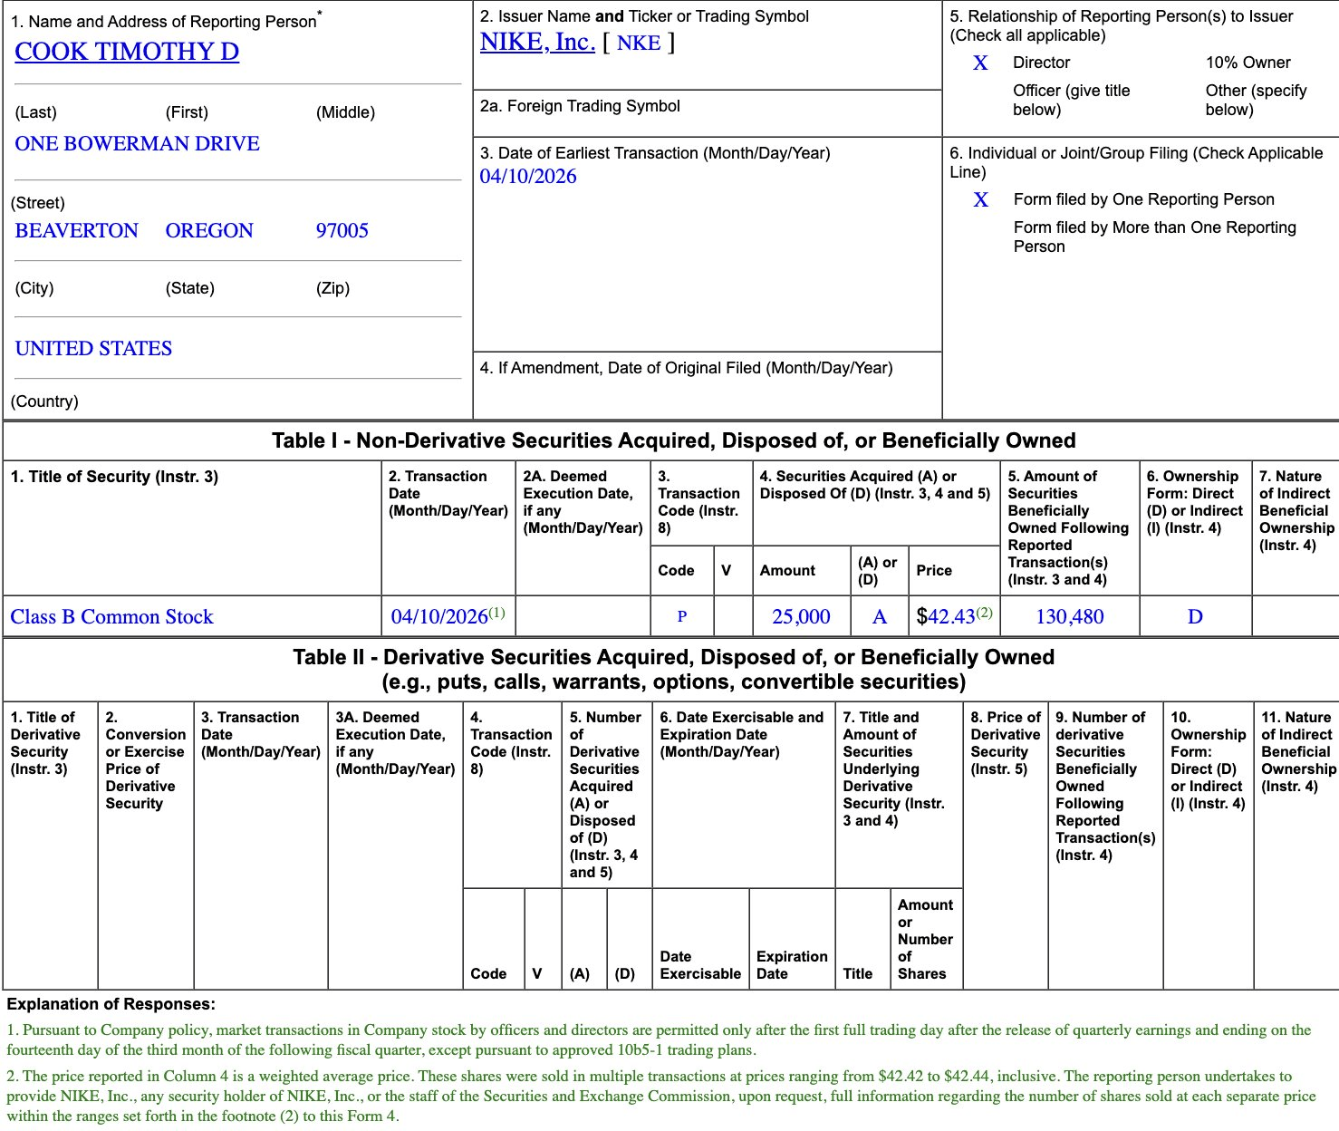Image resolution: width=1339 pixels, height=1131 pixels.
Task: Click the 130,480 beneficially owned amount
Action: click(x=1069, y=617)
